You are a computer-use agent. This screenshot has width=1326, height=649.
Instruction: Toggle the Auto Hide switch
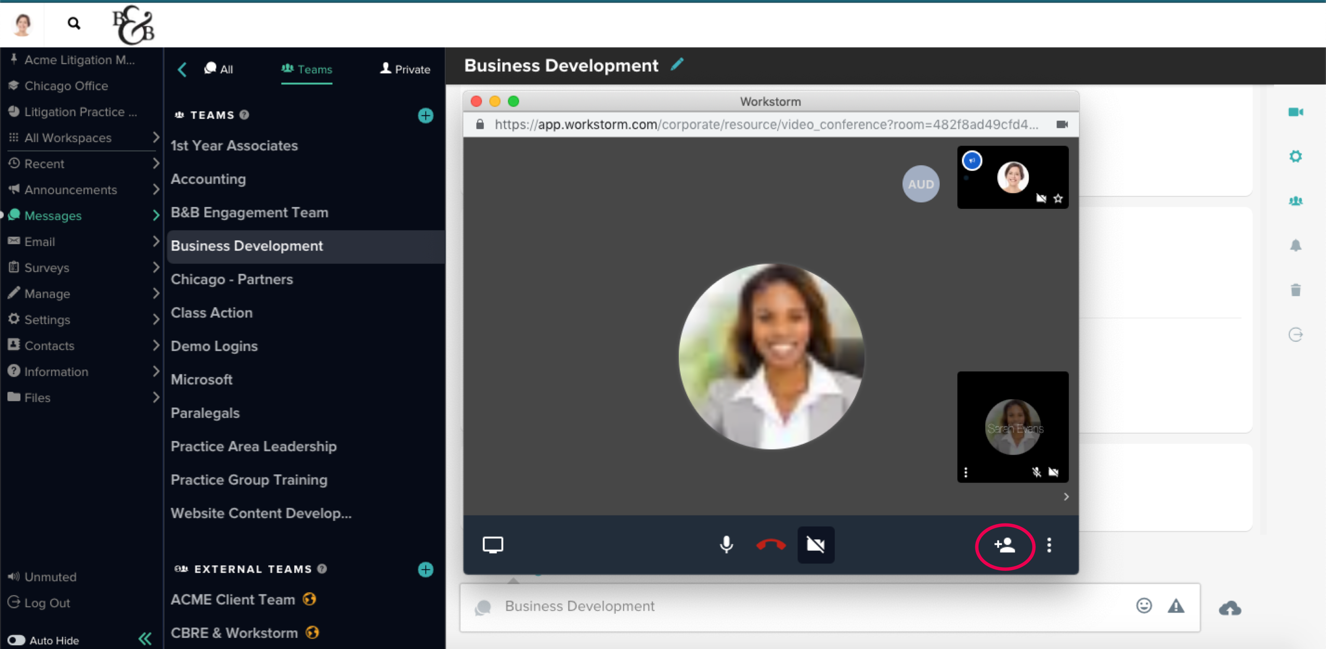(16, 640)
